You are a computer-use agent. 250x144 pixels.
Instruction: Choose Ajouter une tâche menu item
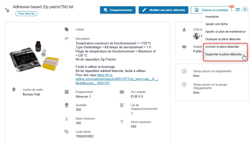[216, 24]
